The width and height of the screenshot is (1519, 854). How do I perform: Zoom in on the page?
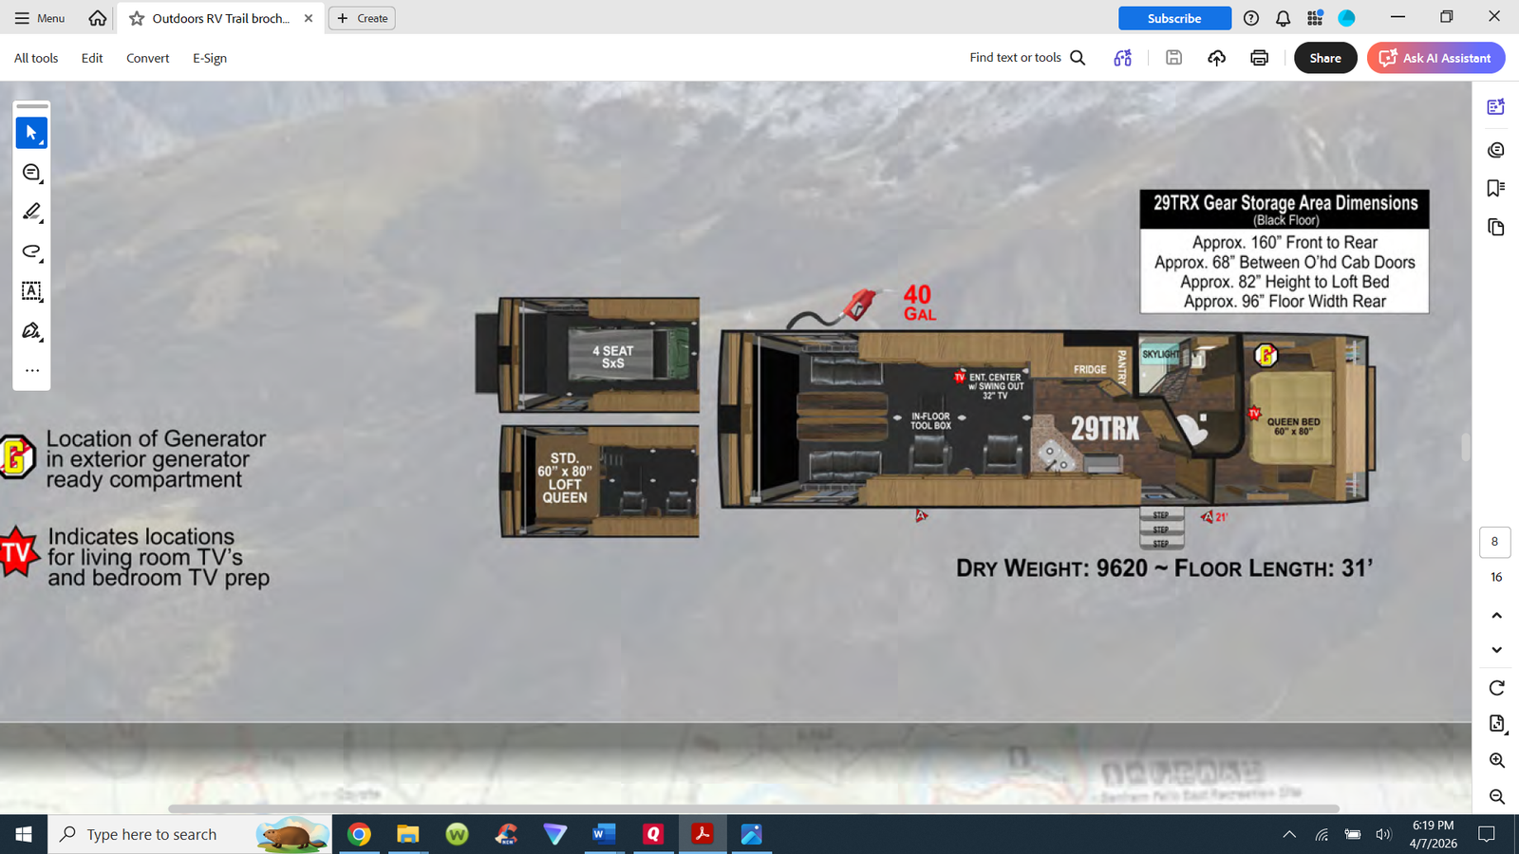[x=1496, y=761]
